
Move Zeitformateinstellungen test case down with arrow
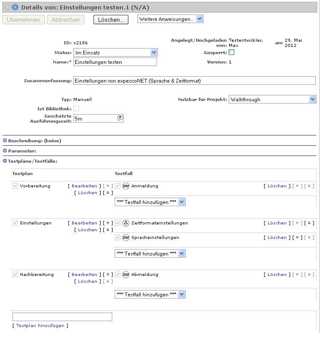coord(309,223)
